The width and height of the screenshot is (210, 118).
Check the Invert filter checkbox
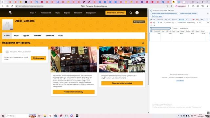tap(173, 29)
